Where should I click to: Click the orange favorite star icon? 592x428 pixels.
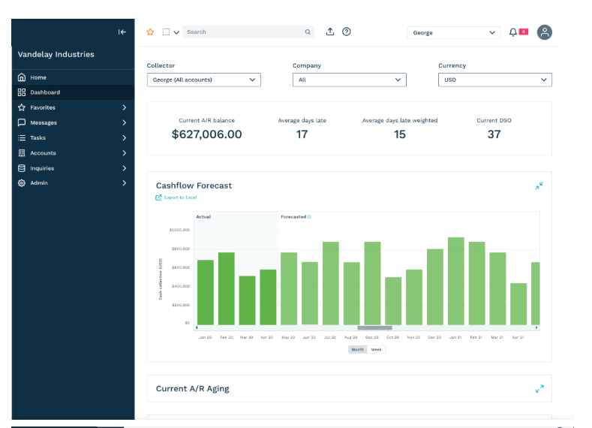(150, 32)
